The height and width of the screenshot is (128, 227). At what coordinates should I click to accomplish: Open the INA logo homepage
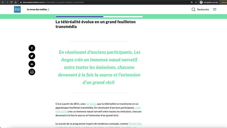point(17,9)
